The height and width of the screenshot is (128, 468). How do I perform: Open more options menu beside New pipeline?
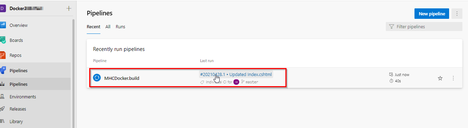(457, 14)
